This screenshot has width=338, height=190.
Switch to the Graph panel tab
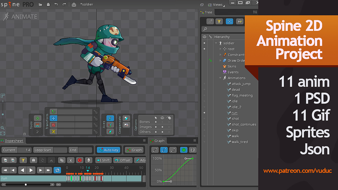pyautogui.click(x=157, y=141)
